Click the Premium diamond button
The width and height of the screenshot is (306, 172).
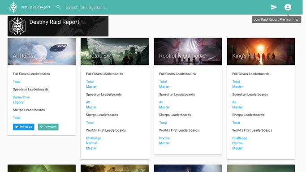[x=48, y=127]
